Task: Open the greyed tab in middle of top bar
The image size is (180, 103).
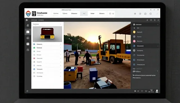Action: click(x=84, y=13)
